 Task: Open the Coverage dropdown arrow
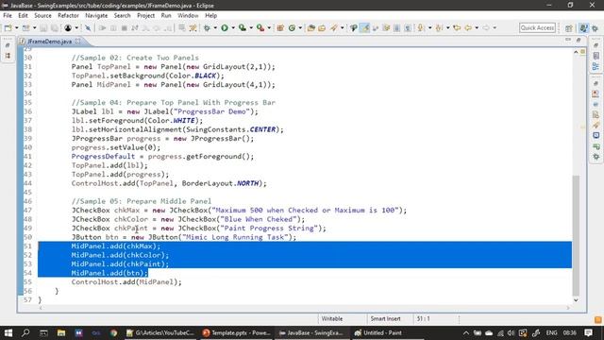pos(251,27)
